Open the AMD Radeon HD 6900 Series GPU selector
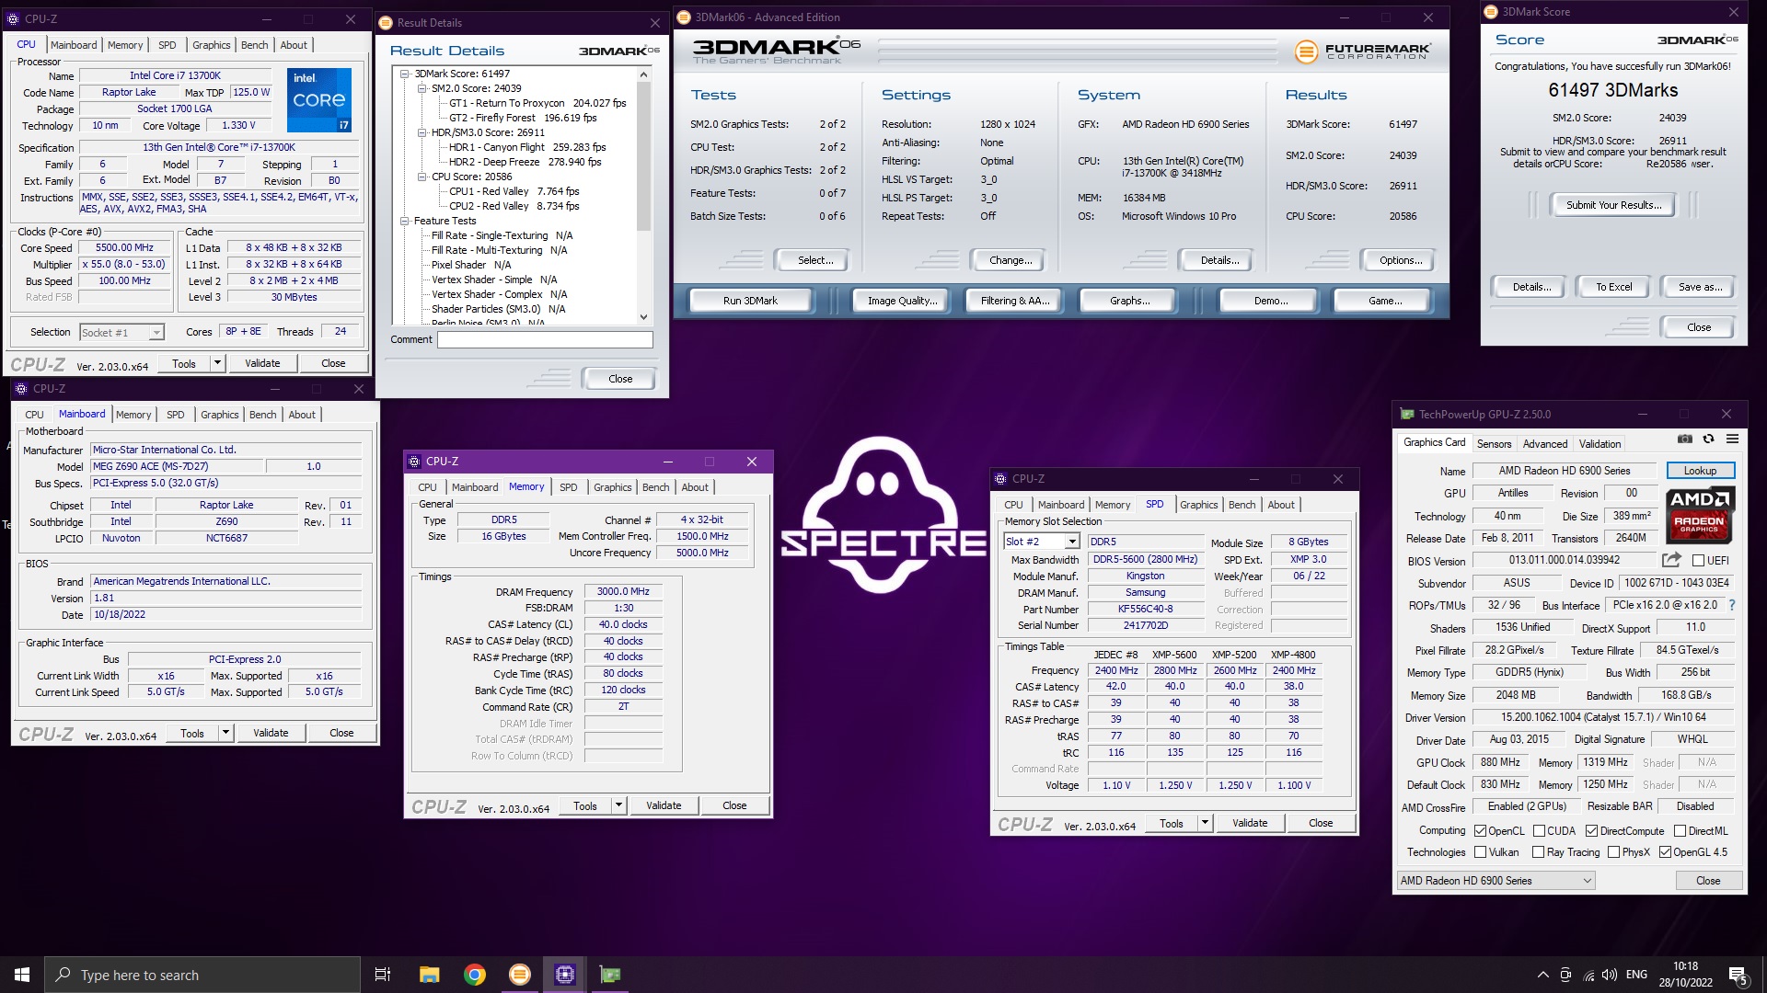Screen dimensions: 1767x993 coord(1496,881)
